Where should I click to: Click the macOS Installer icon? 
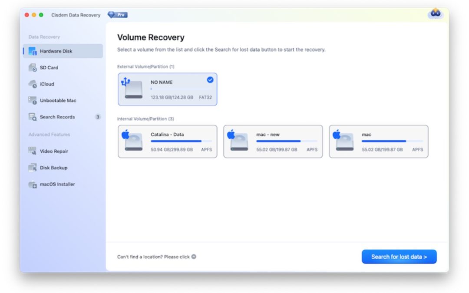[33, 184]
